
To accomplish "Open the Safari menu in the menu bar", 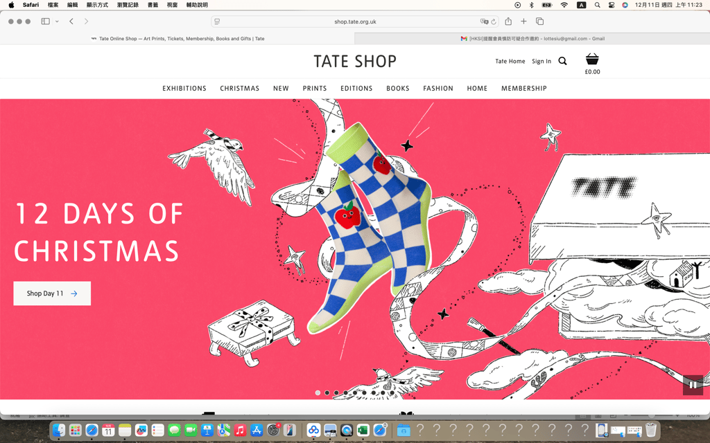I will (31, 5).
